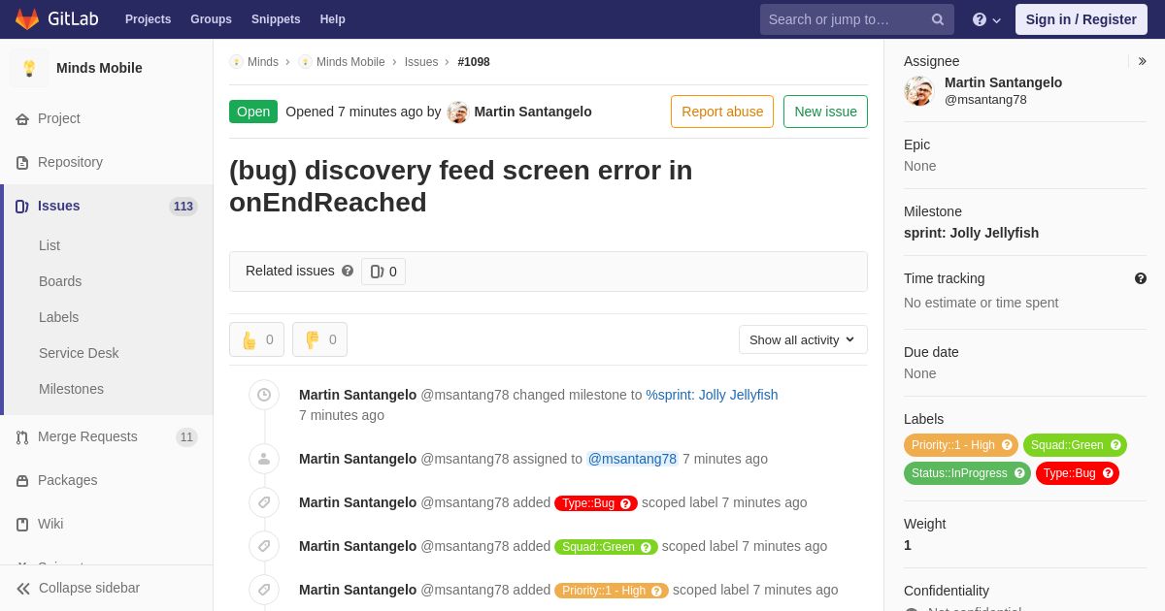Click the Merge Requests icon in the sidebar
The height and width of the screenshot is (611, 1165).
(22, 437)
